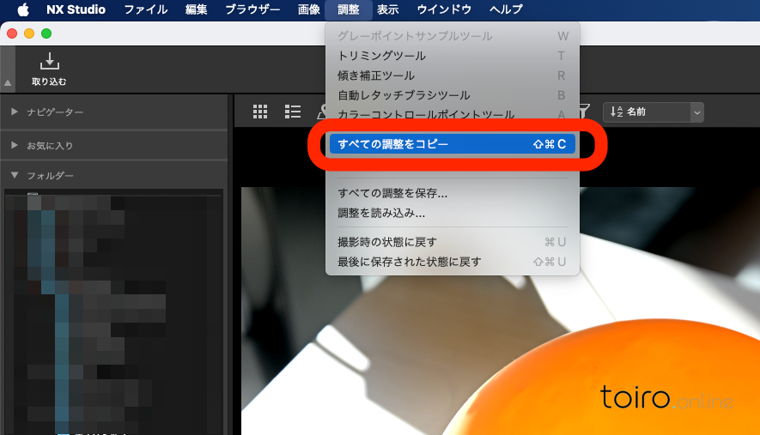Choose すべての調整を保存... menu item

point(453,193)
